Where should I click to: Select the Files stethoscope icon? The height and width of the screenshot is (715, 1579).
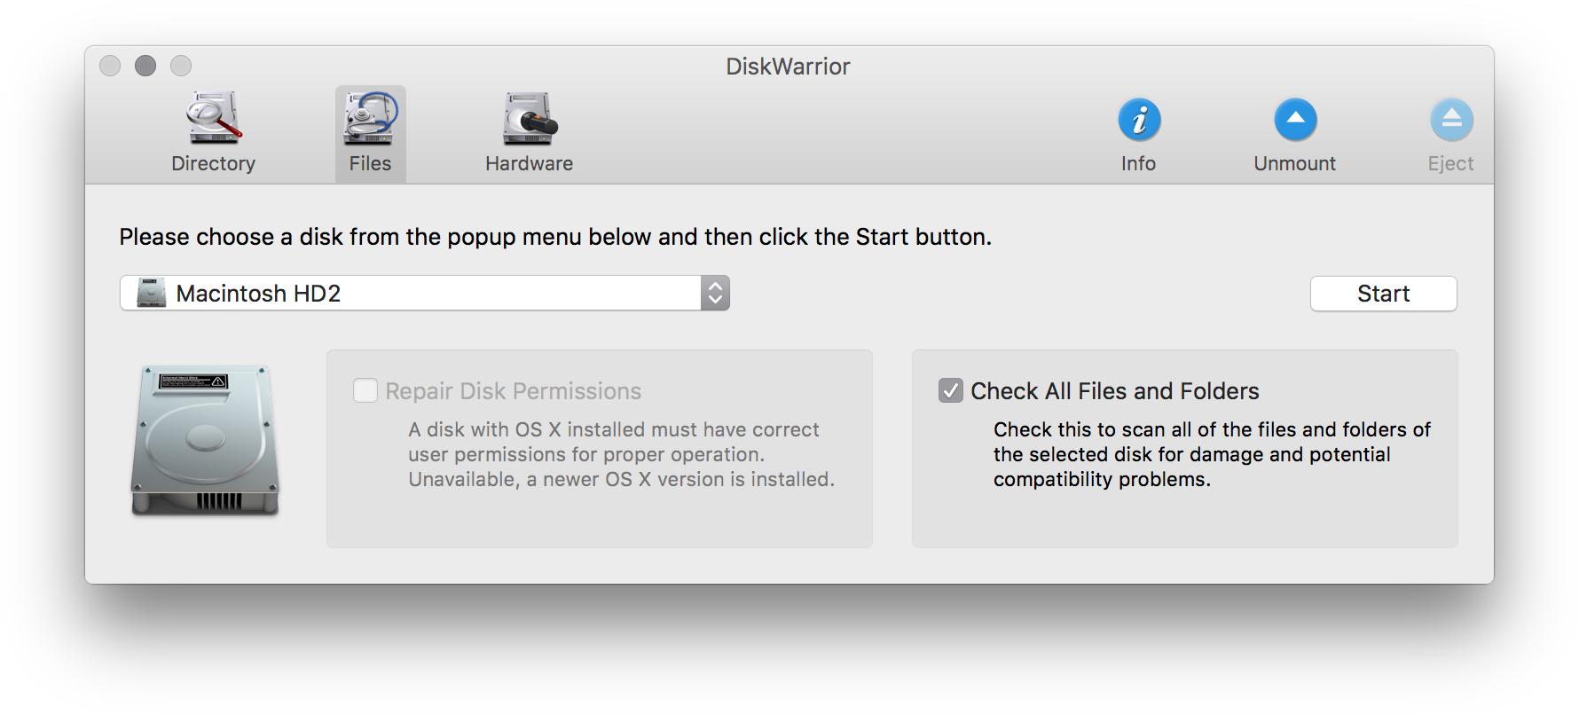[371, 119]
